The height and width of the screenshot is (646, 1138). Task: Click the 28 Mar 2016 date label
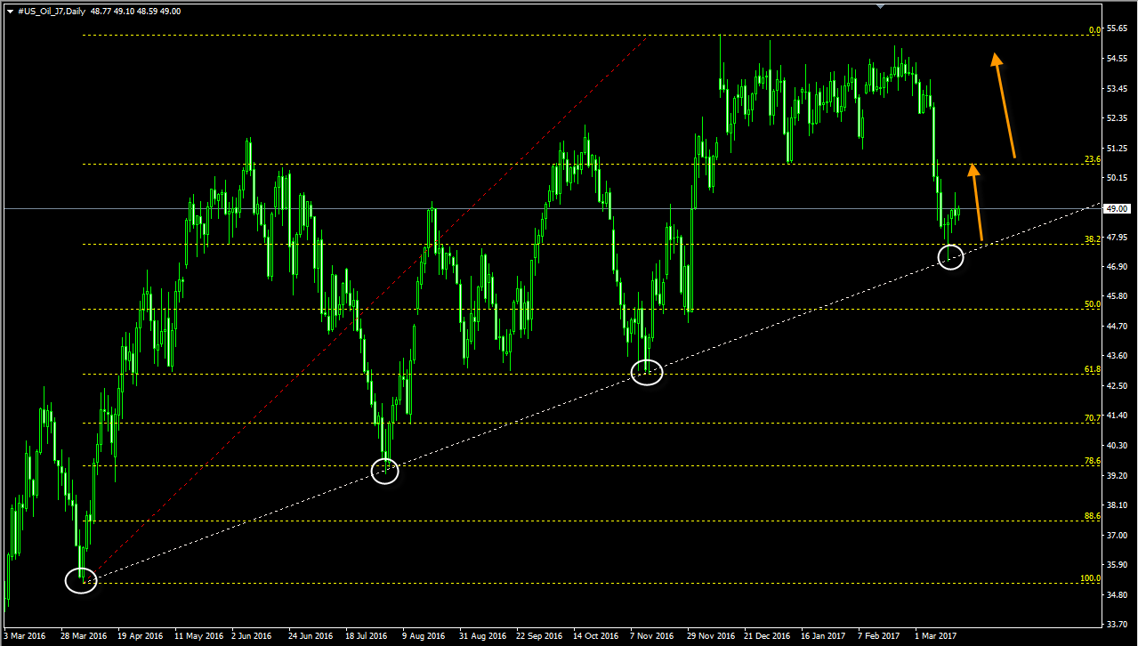pyautogui.click(x=83, y=636)
